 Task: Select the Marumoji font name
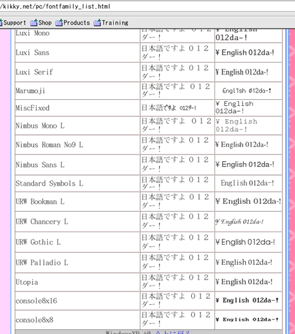(31, 90)
